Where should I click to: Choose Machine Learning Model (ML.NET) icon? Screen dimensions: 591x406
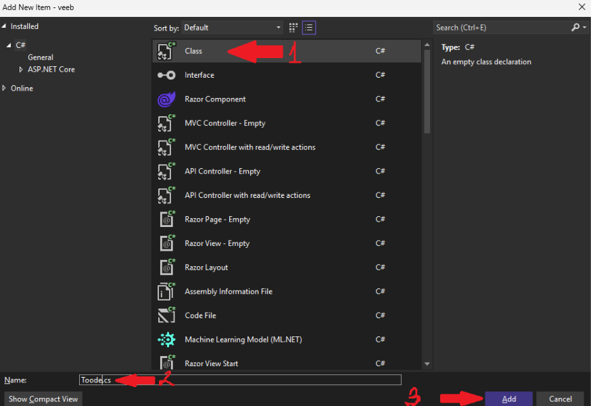[166, 340]
